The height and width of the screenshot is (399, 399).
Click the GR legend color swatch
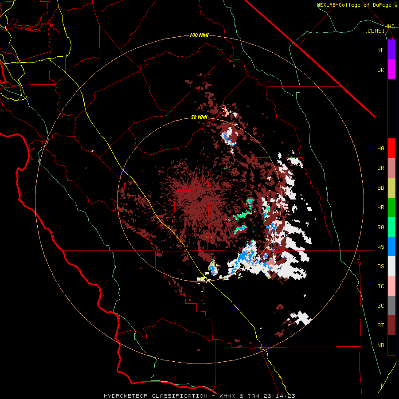pyautogui.click(x=391, y=168)
